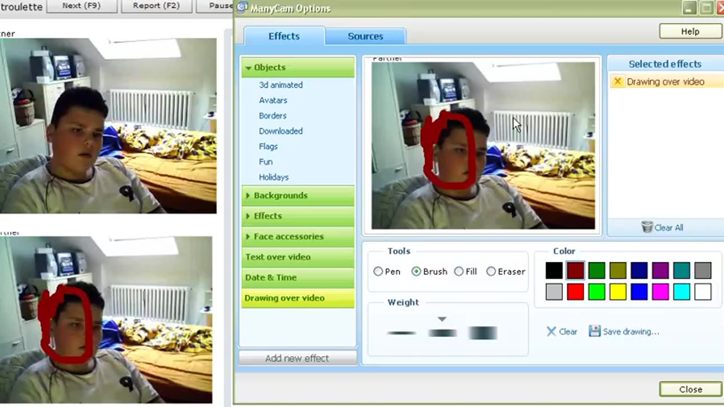
Task: Expand the Backgrounds category
Action: [x=298, y=196]
